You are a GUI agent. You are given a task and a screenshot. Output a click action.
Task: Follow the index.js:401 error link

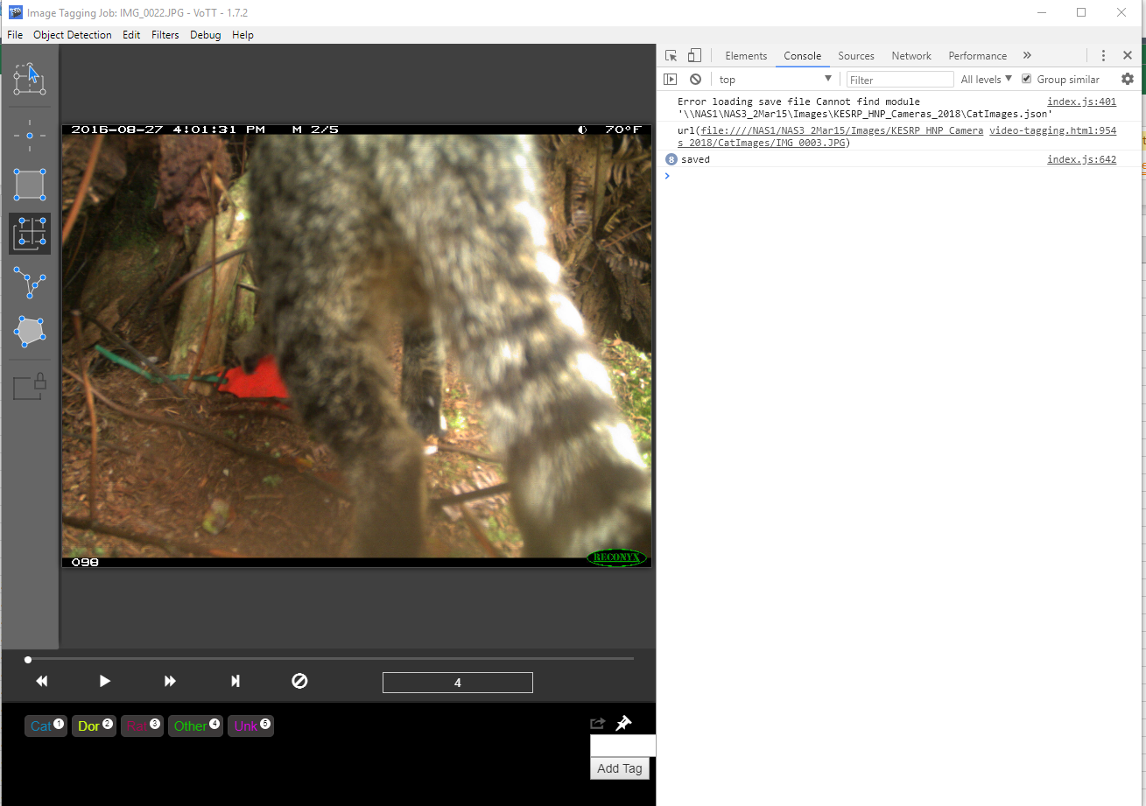[1082, 101]
